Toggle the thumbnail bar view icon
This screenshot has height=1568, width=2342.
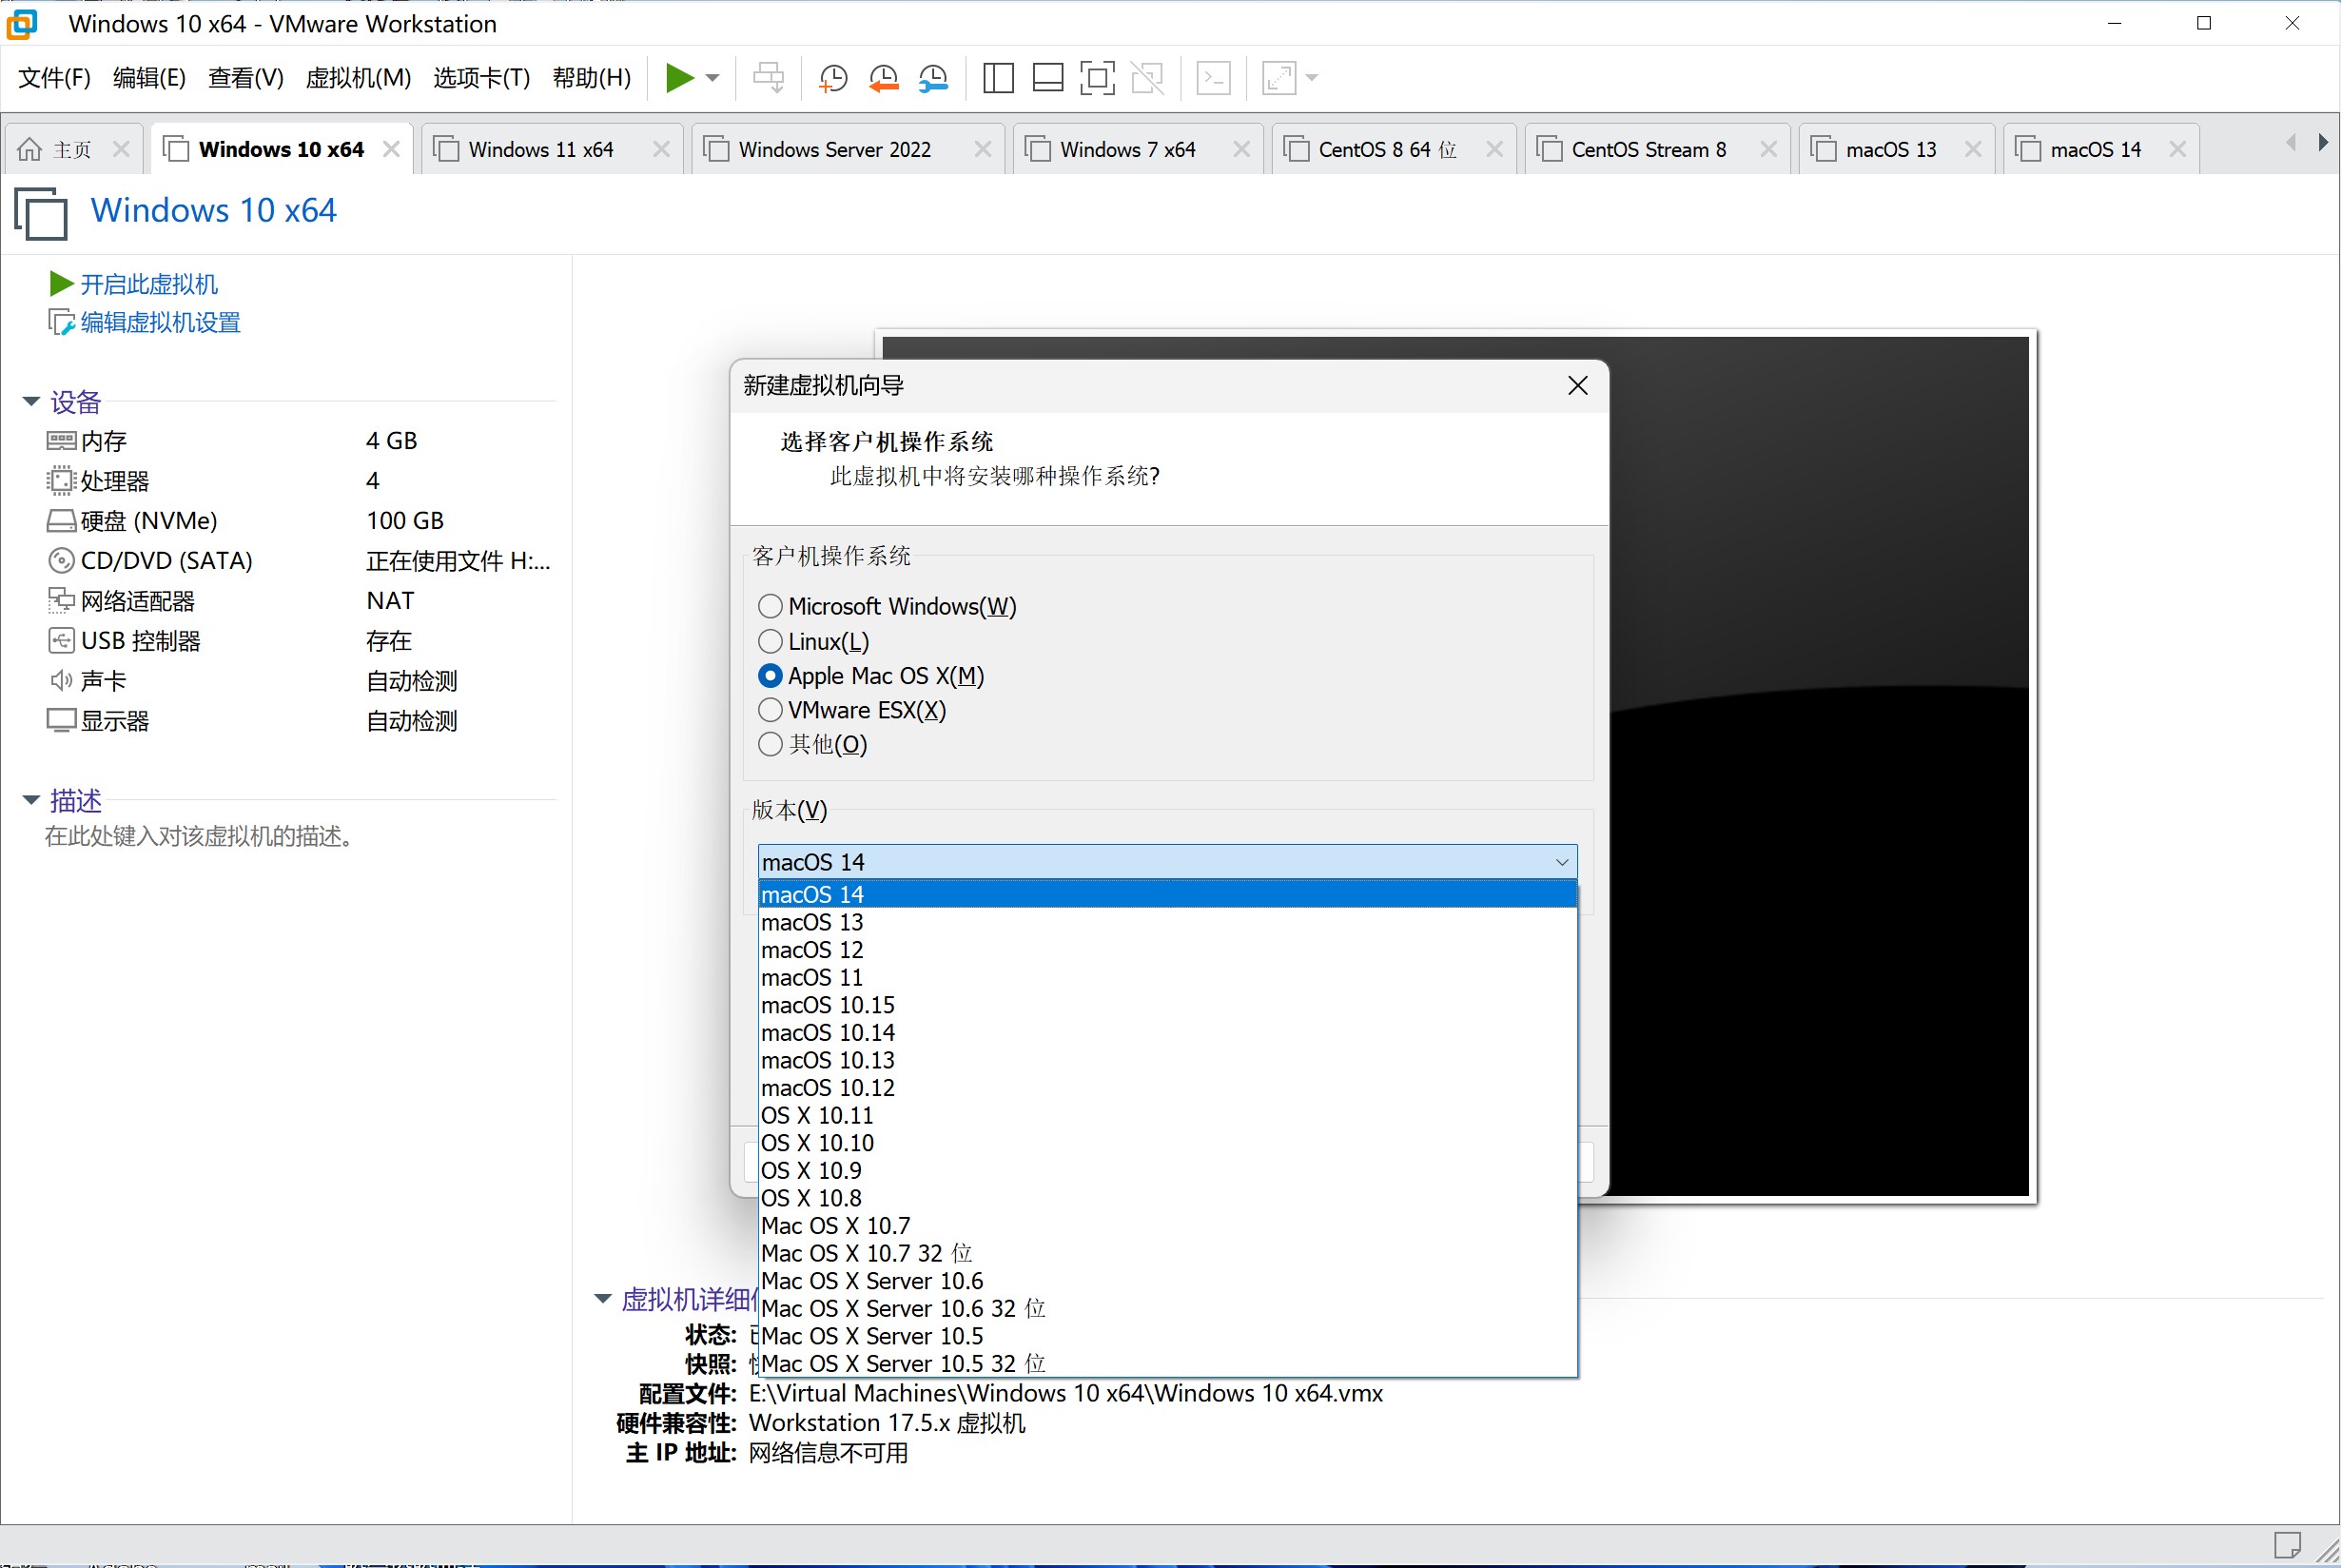1047,77
